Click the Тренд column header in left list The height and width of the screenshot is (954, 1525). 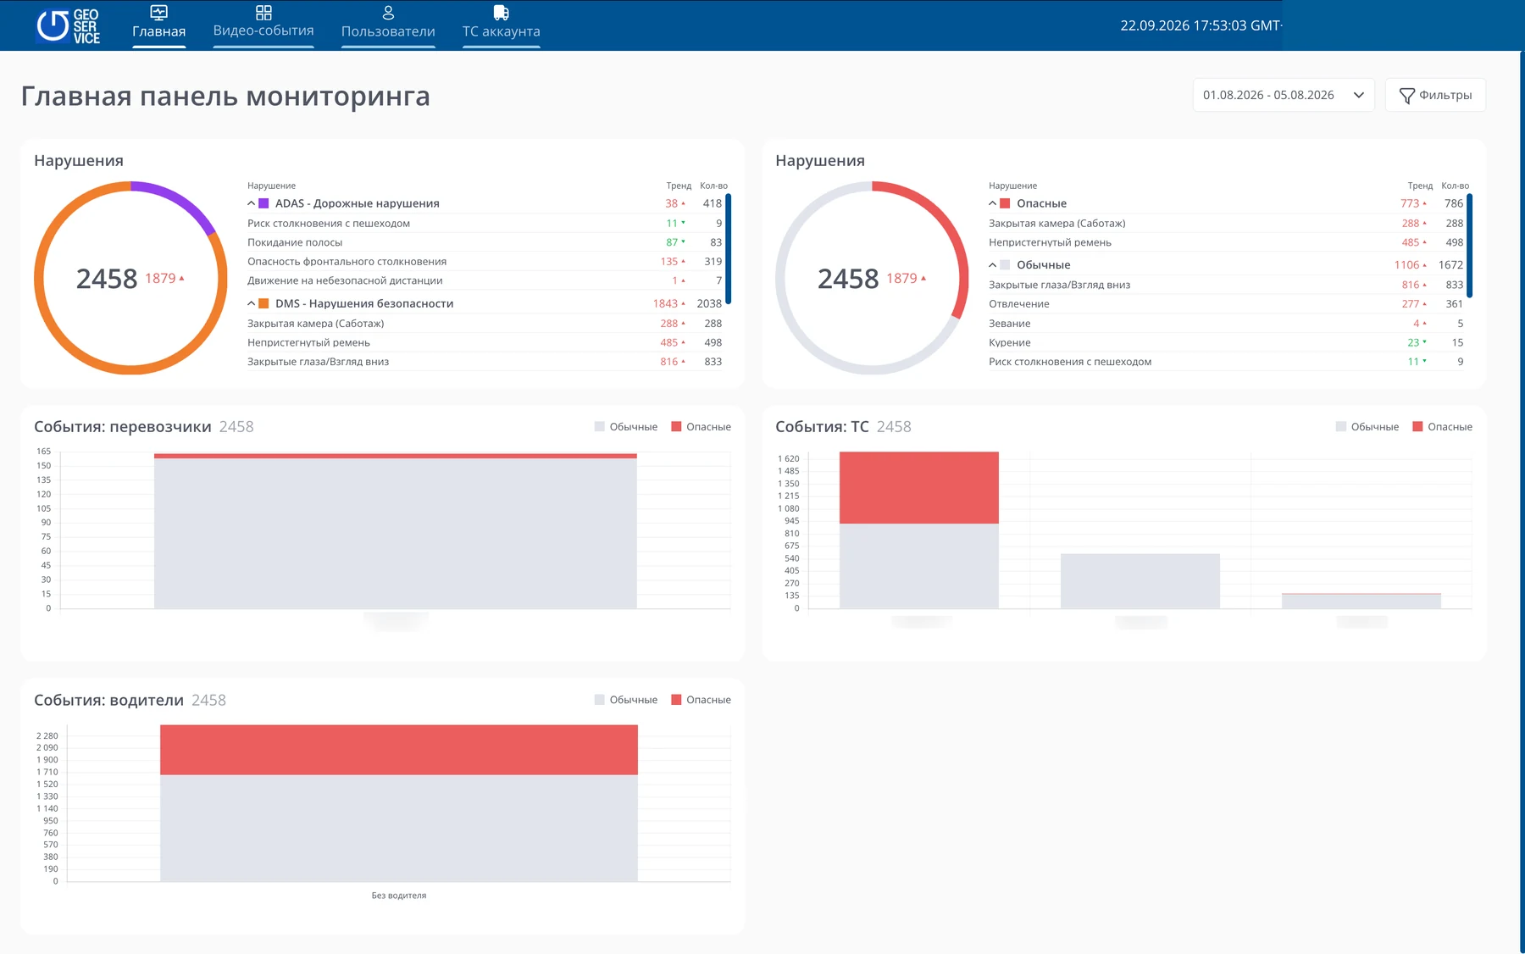point(679,186)
